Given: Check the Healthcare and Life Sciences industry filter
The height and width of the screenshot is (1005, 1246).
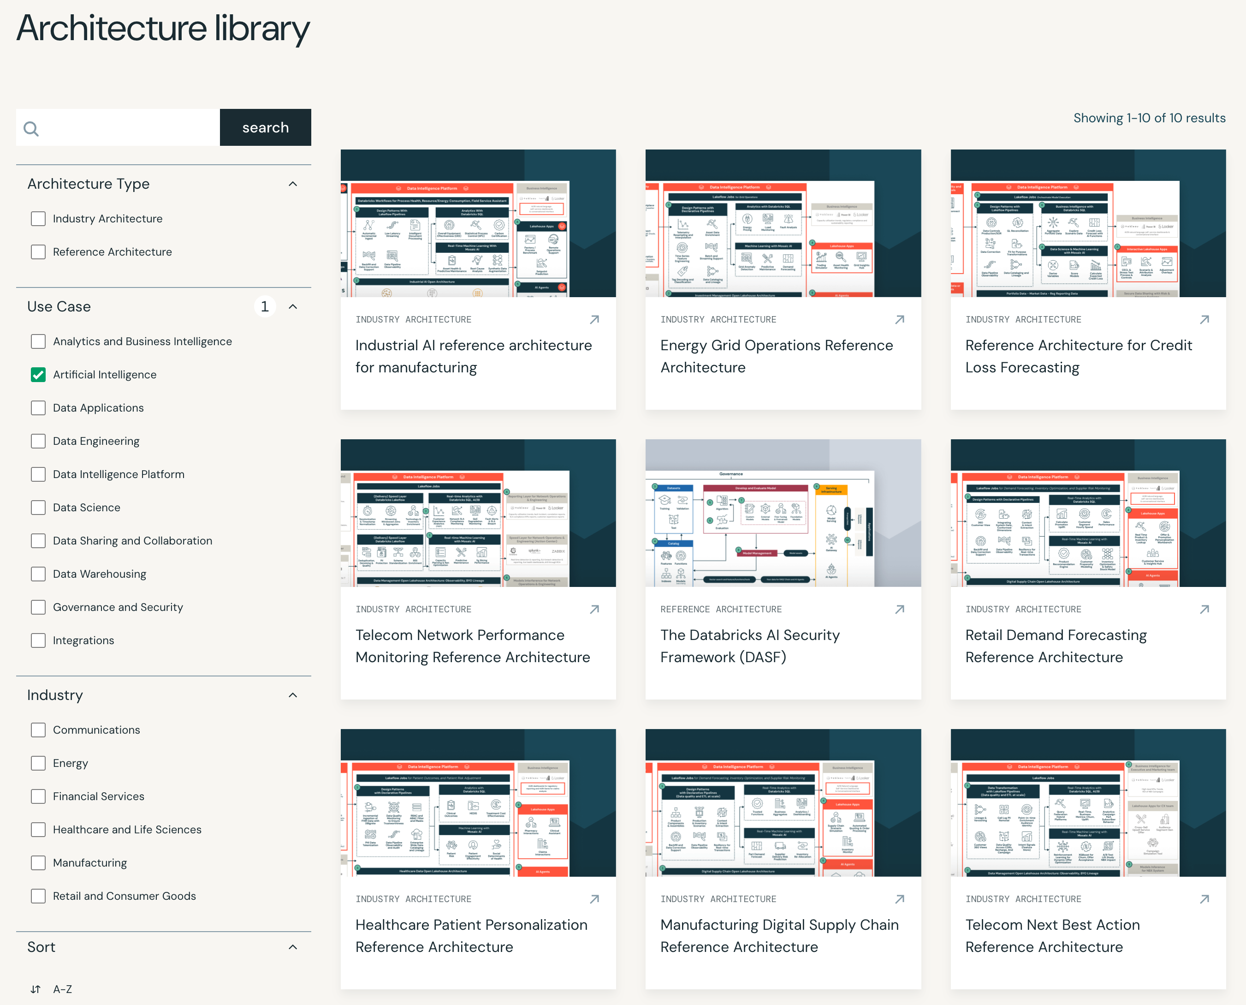Looking at the screenshot, I should click(x=38, y=830).
